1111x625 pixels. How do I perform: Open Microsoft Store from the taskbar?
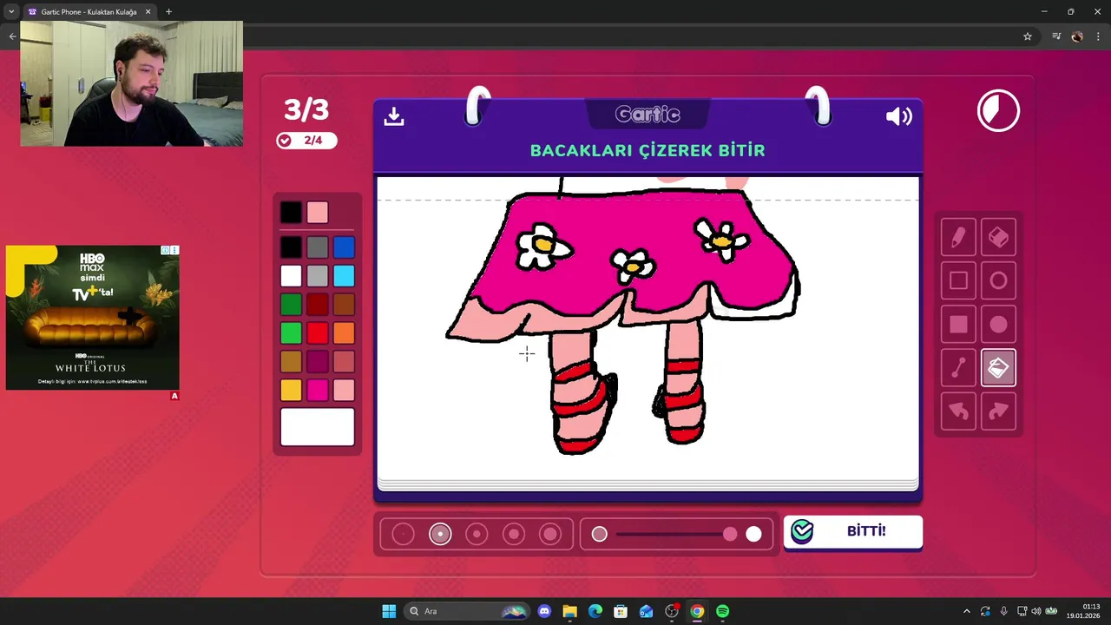click(x=621, y=611)
